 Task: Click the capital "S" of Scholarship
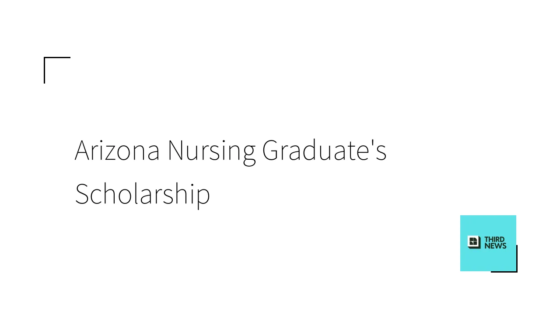(82, 194)
